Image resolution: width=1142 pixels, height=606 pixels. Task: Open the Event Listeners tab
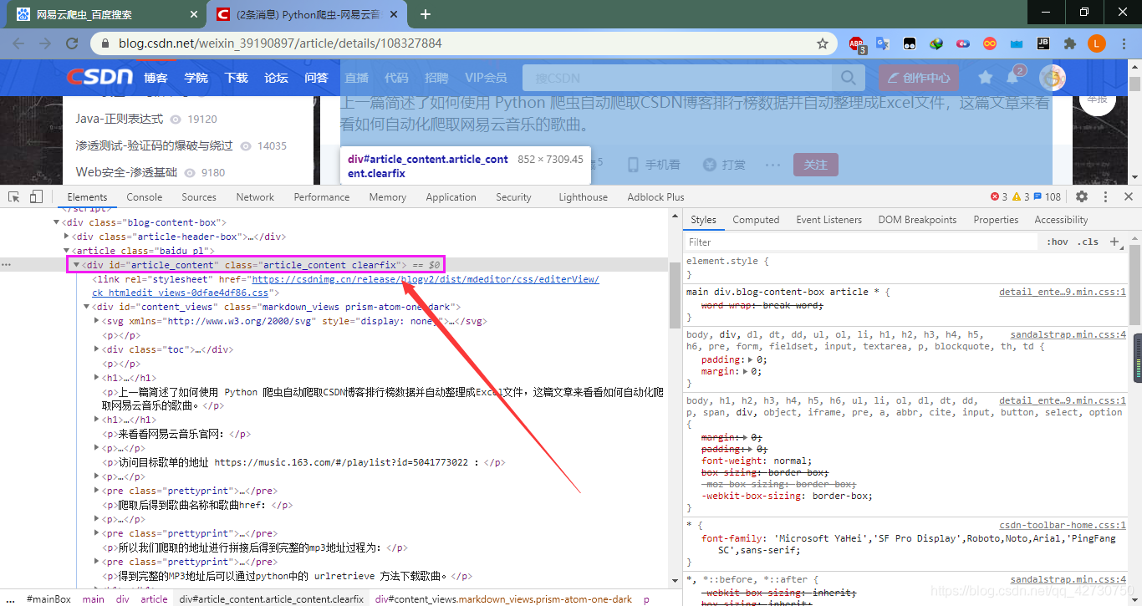click(828, 220)
